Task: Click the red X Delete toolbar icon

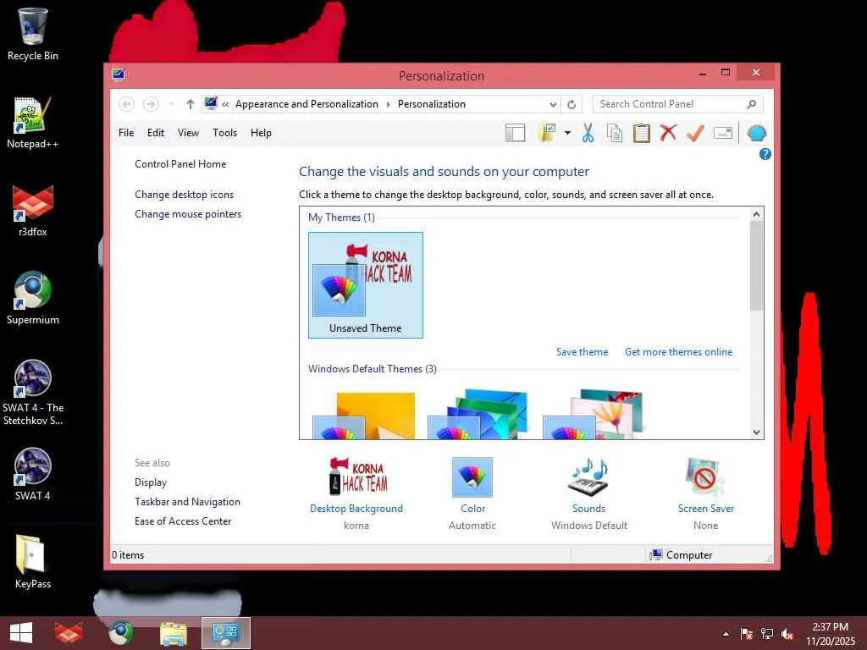Action: coord(669,133)
